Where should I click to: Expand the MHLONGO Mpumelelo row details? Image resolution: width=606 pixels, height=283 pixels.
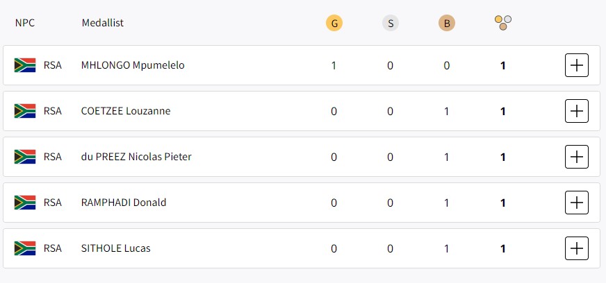[577, 65]
